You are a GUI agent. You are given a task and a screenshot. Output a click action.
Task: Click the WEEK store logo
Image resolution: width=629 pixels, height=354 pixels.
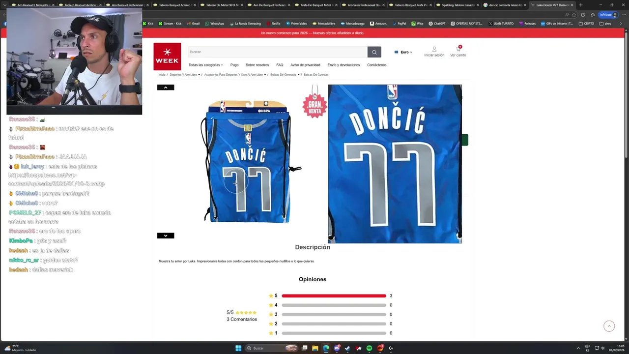point(167,57)
